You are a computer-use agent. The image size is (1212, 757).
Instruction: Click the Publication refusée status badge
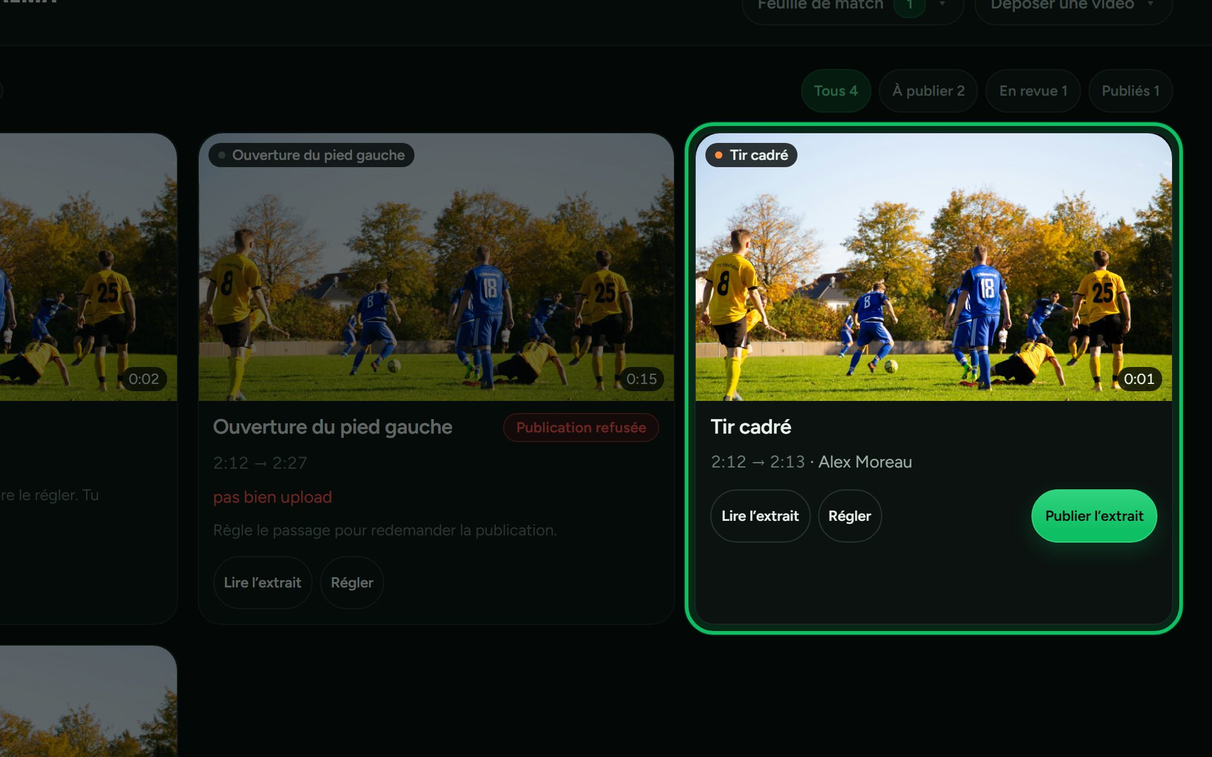click(581, 428)
